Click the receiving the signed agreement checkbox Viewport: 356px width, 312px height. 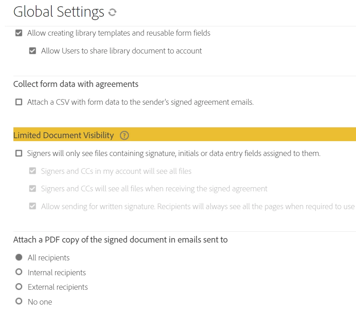(x=32, y=188)
